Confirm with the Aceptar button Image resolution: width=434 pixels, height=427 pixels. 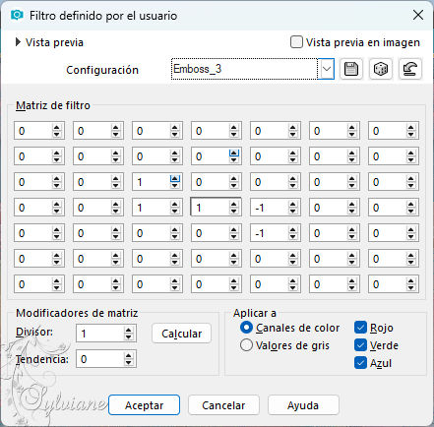click(x=144, y=405)
